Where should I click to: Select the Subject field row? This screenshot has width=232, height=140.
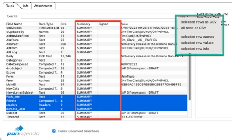[x=97, y=113]
